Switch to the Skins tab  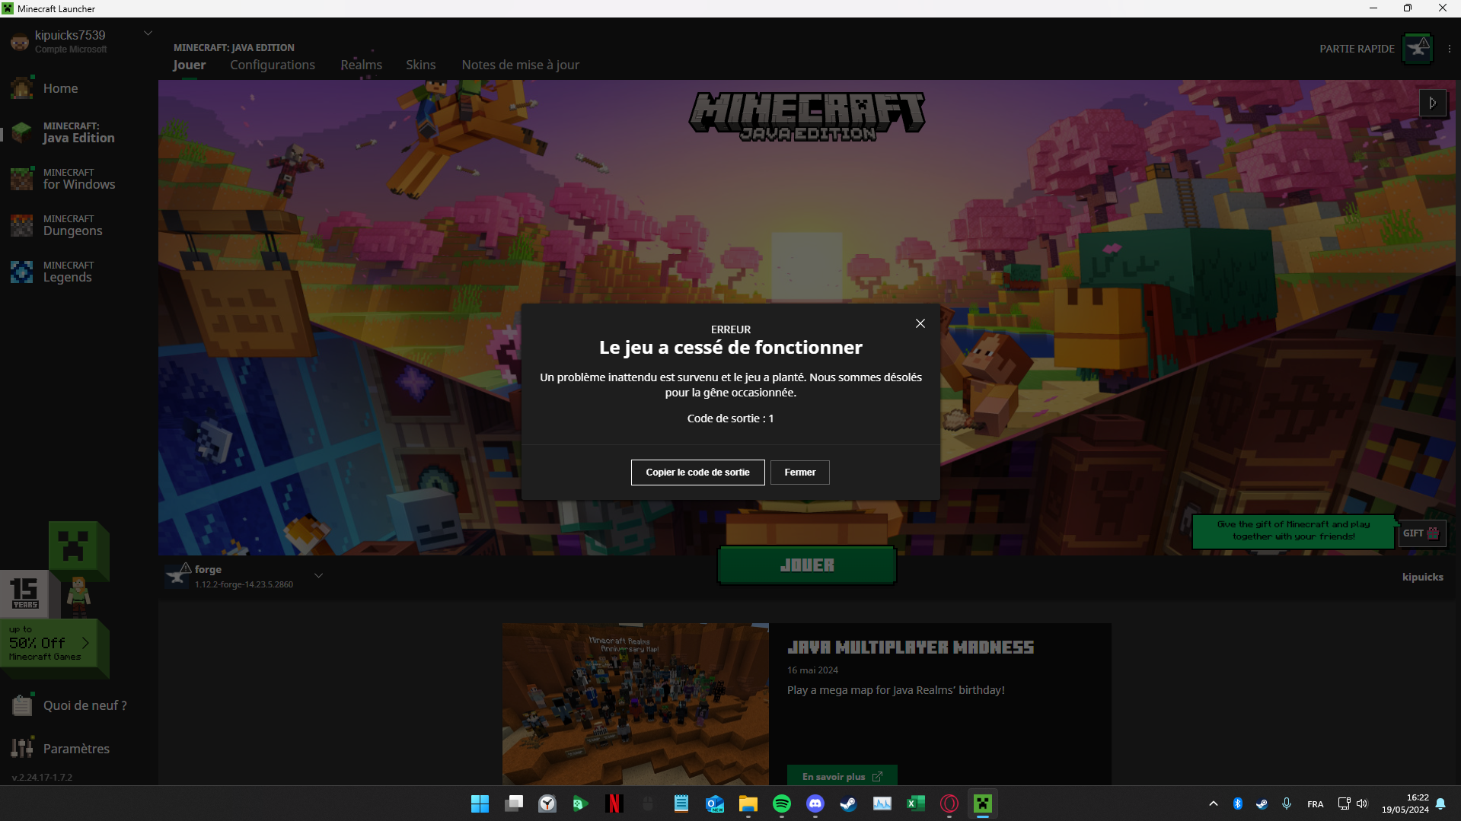pos(421,65)
